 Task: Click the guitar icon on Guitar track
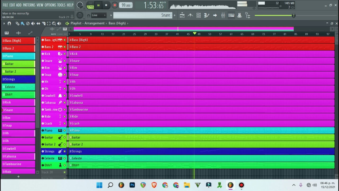click(60, 137)
